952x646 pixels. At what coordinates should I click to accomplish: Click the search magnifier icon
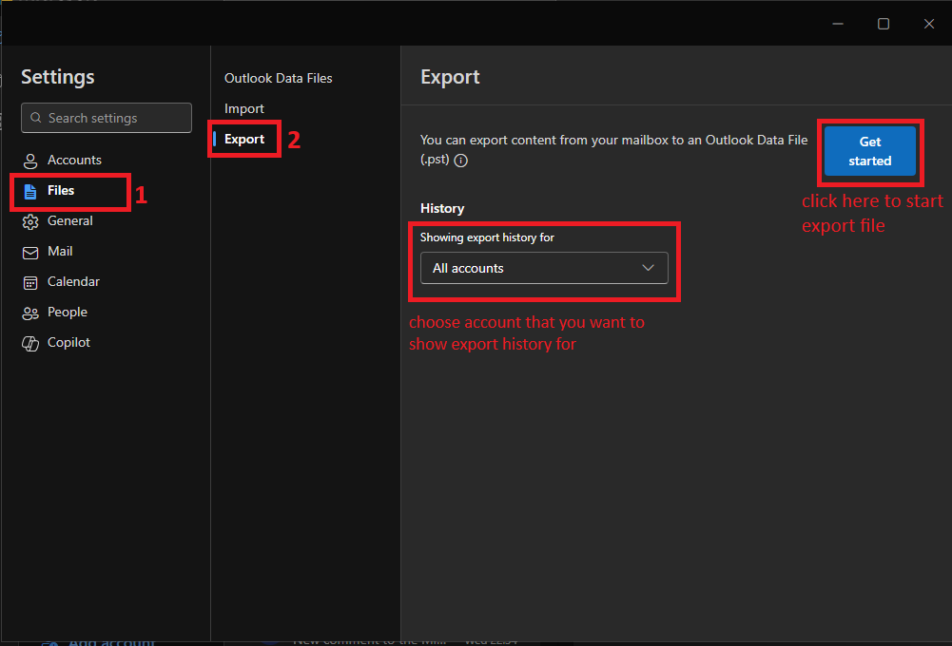click(x=36, y=118)
